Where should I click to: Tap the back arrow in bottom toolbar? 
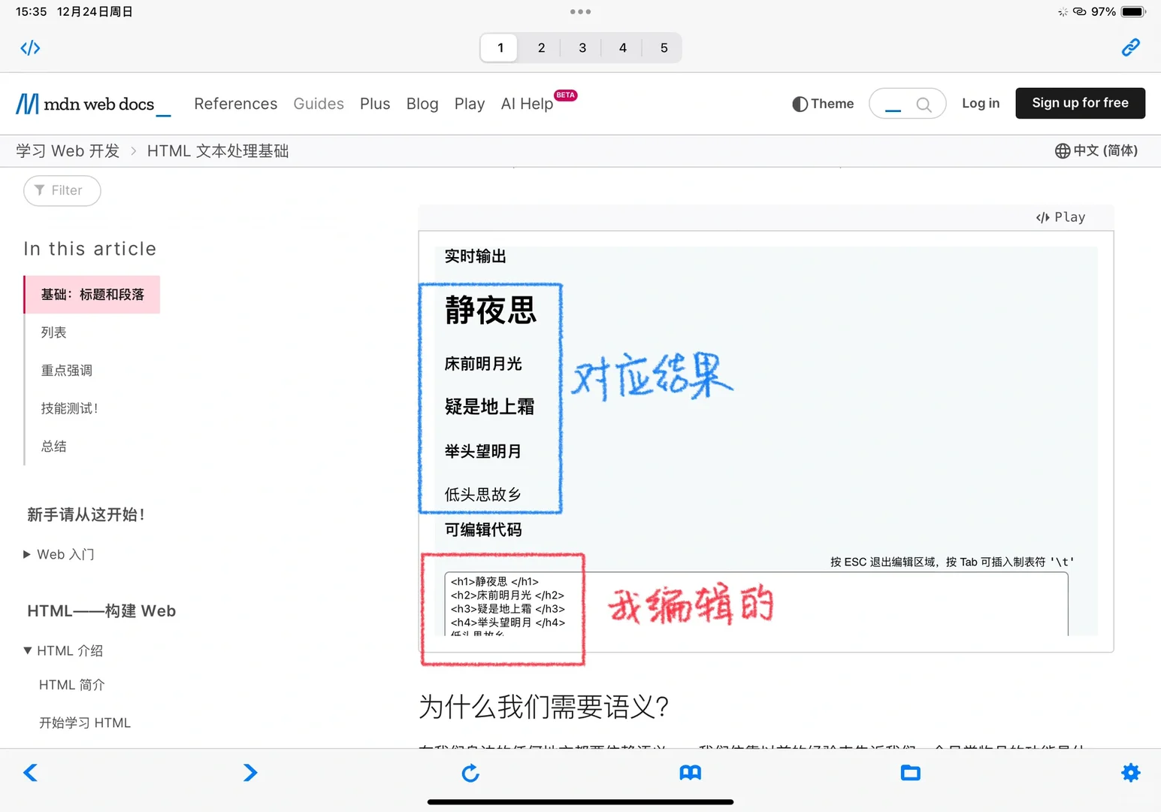(30, 772)
